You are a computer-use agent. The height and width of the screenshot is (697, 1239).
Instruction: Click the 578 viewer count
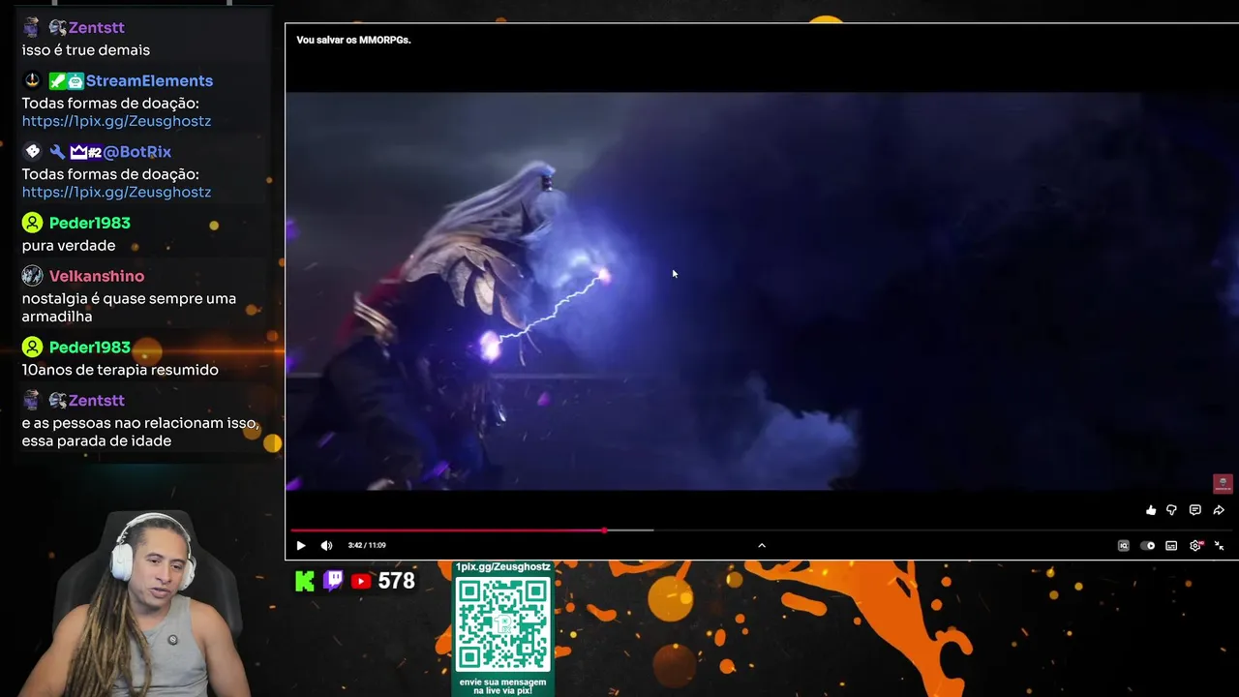pos(397,581)
